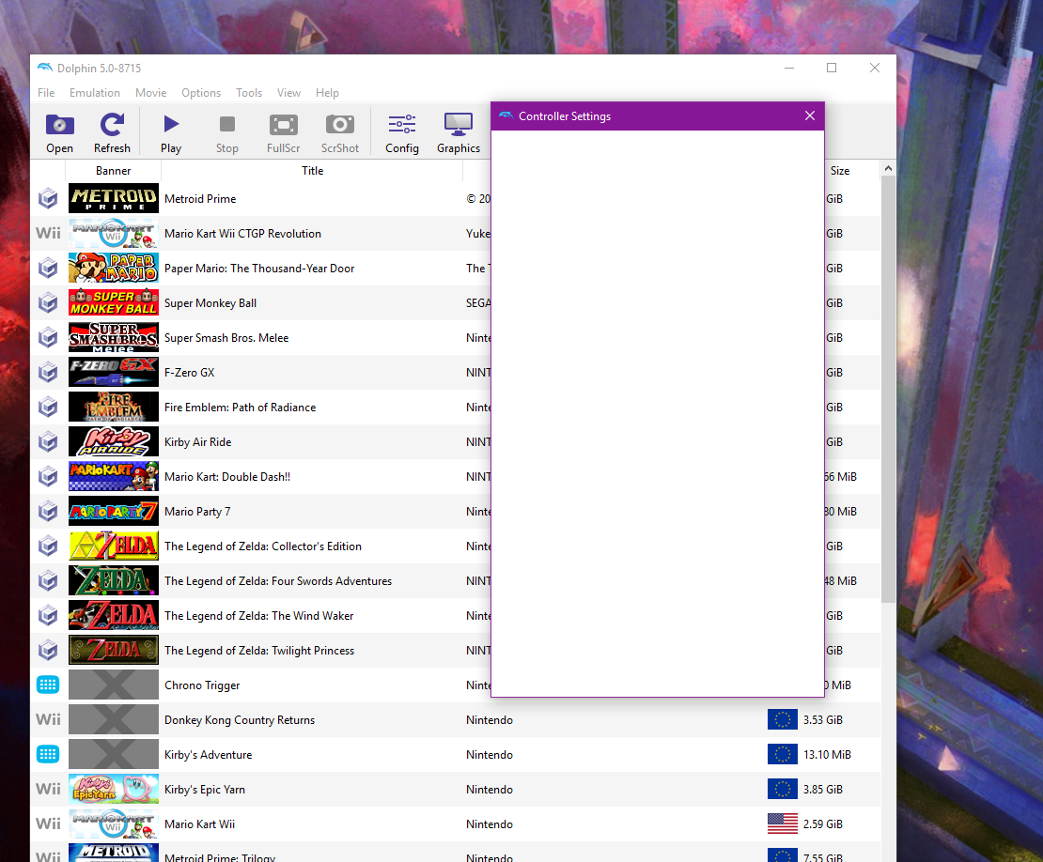Screen dimensions: 1043x862
Task: Select Mario Kart: Double Dash!! title
Action: pos(227,476)
